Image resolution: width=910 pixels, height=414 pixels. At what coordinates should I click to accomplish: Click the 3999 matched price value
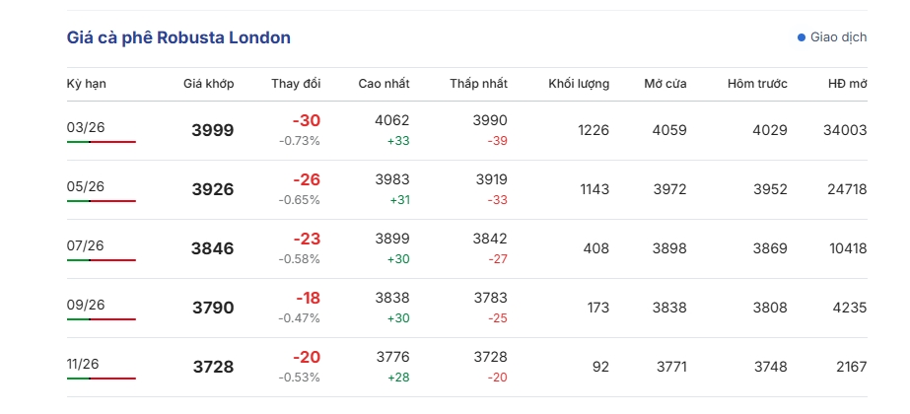[212, 130]
